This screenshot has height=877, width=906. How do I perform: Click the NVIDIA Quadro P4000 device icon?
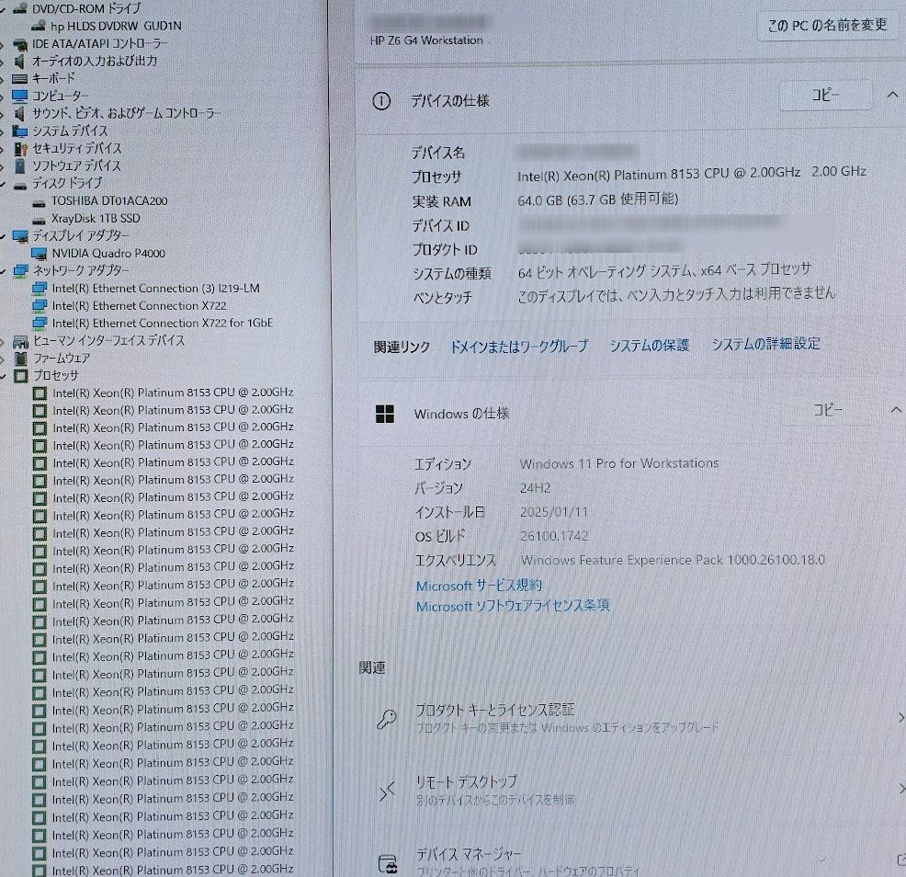coord(40,253)
